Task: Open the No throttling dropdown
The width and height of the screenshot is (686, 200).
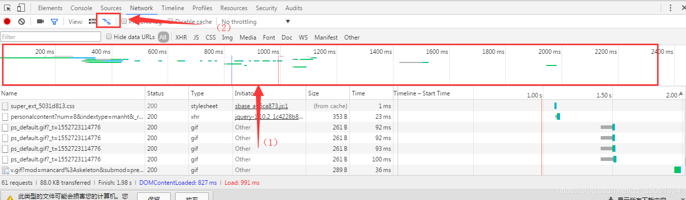Action: click(256, 22)
